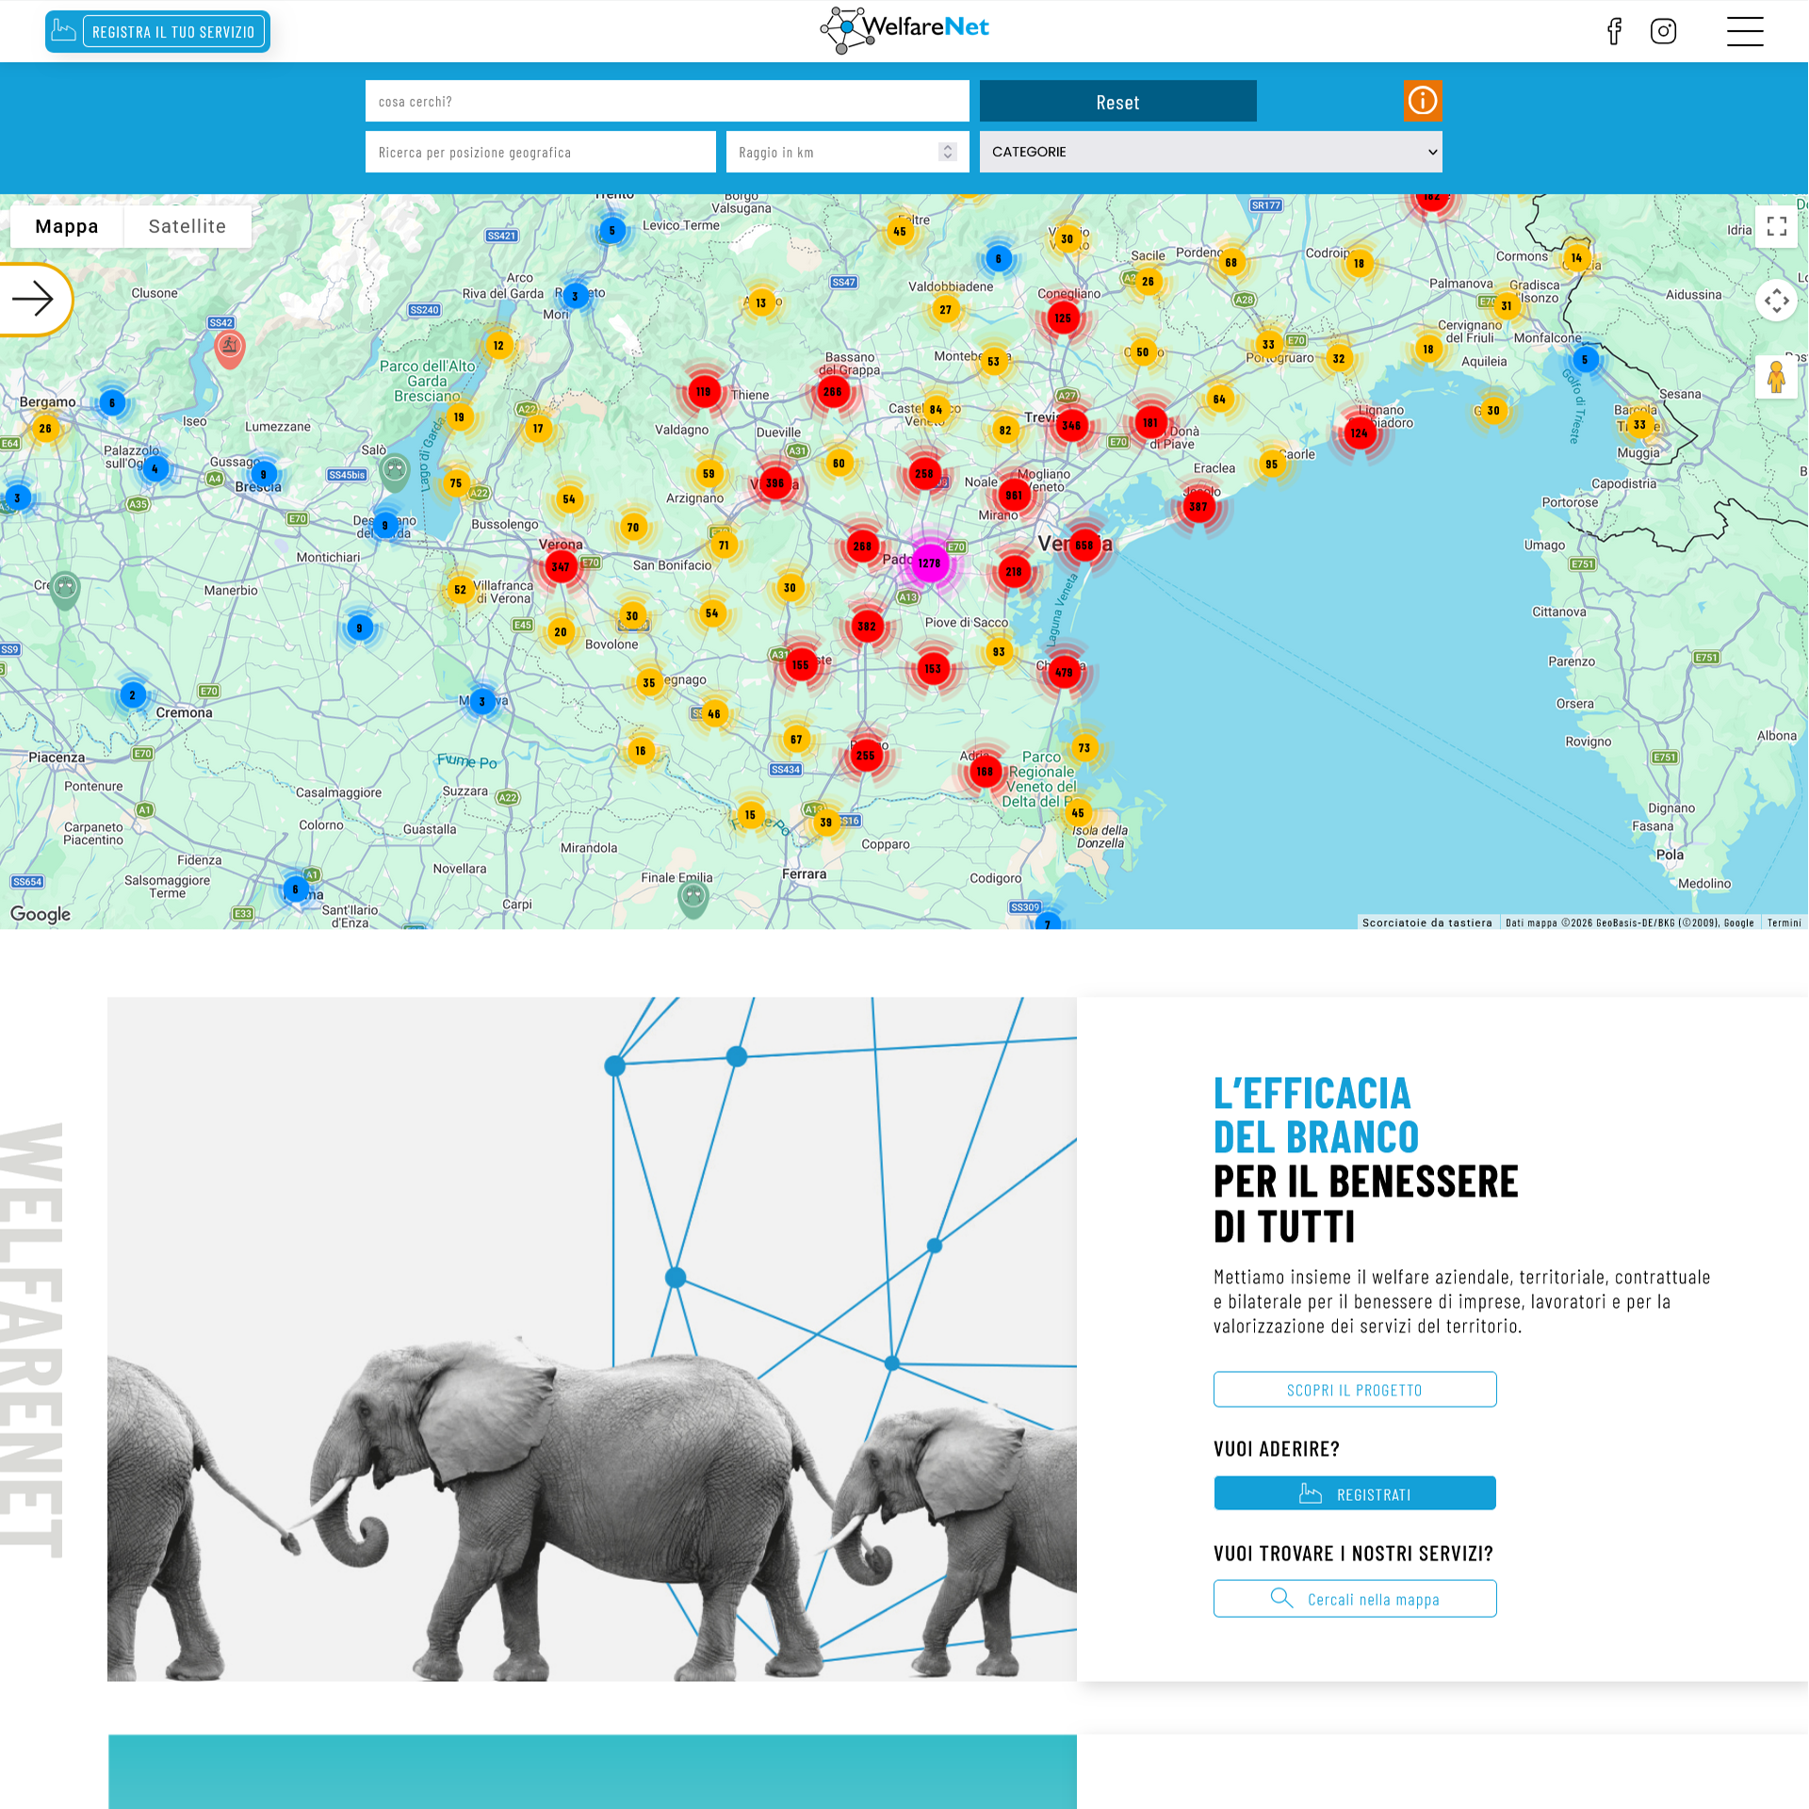Open the map Termini link
The height and width of the screenshot is (1809, 1809).
1784,922
